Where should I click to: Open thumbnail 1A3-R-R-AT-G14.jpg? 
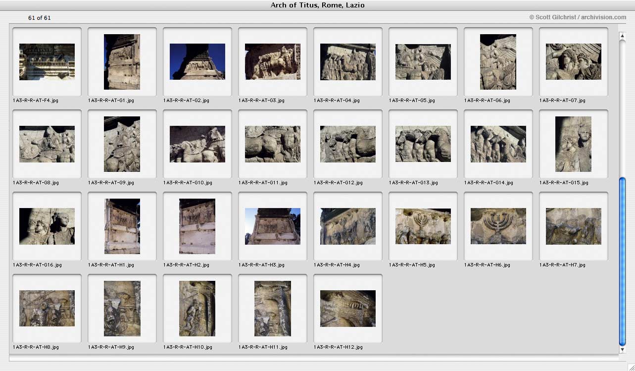click(x=498, y=144)
